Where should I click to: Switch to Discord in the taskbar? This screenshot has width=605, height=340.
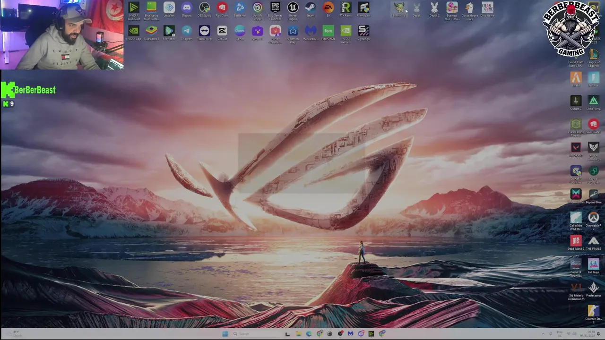[x=361, y=334]
